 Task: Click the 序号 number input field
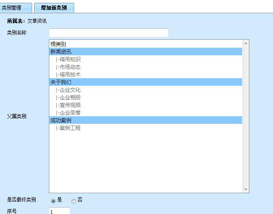59,211
